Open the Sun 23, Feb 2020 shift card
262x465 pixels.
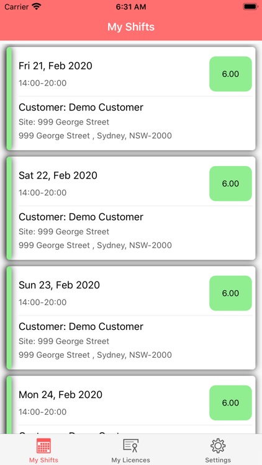click(131, 317)
